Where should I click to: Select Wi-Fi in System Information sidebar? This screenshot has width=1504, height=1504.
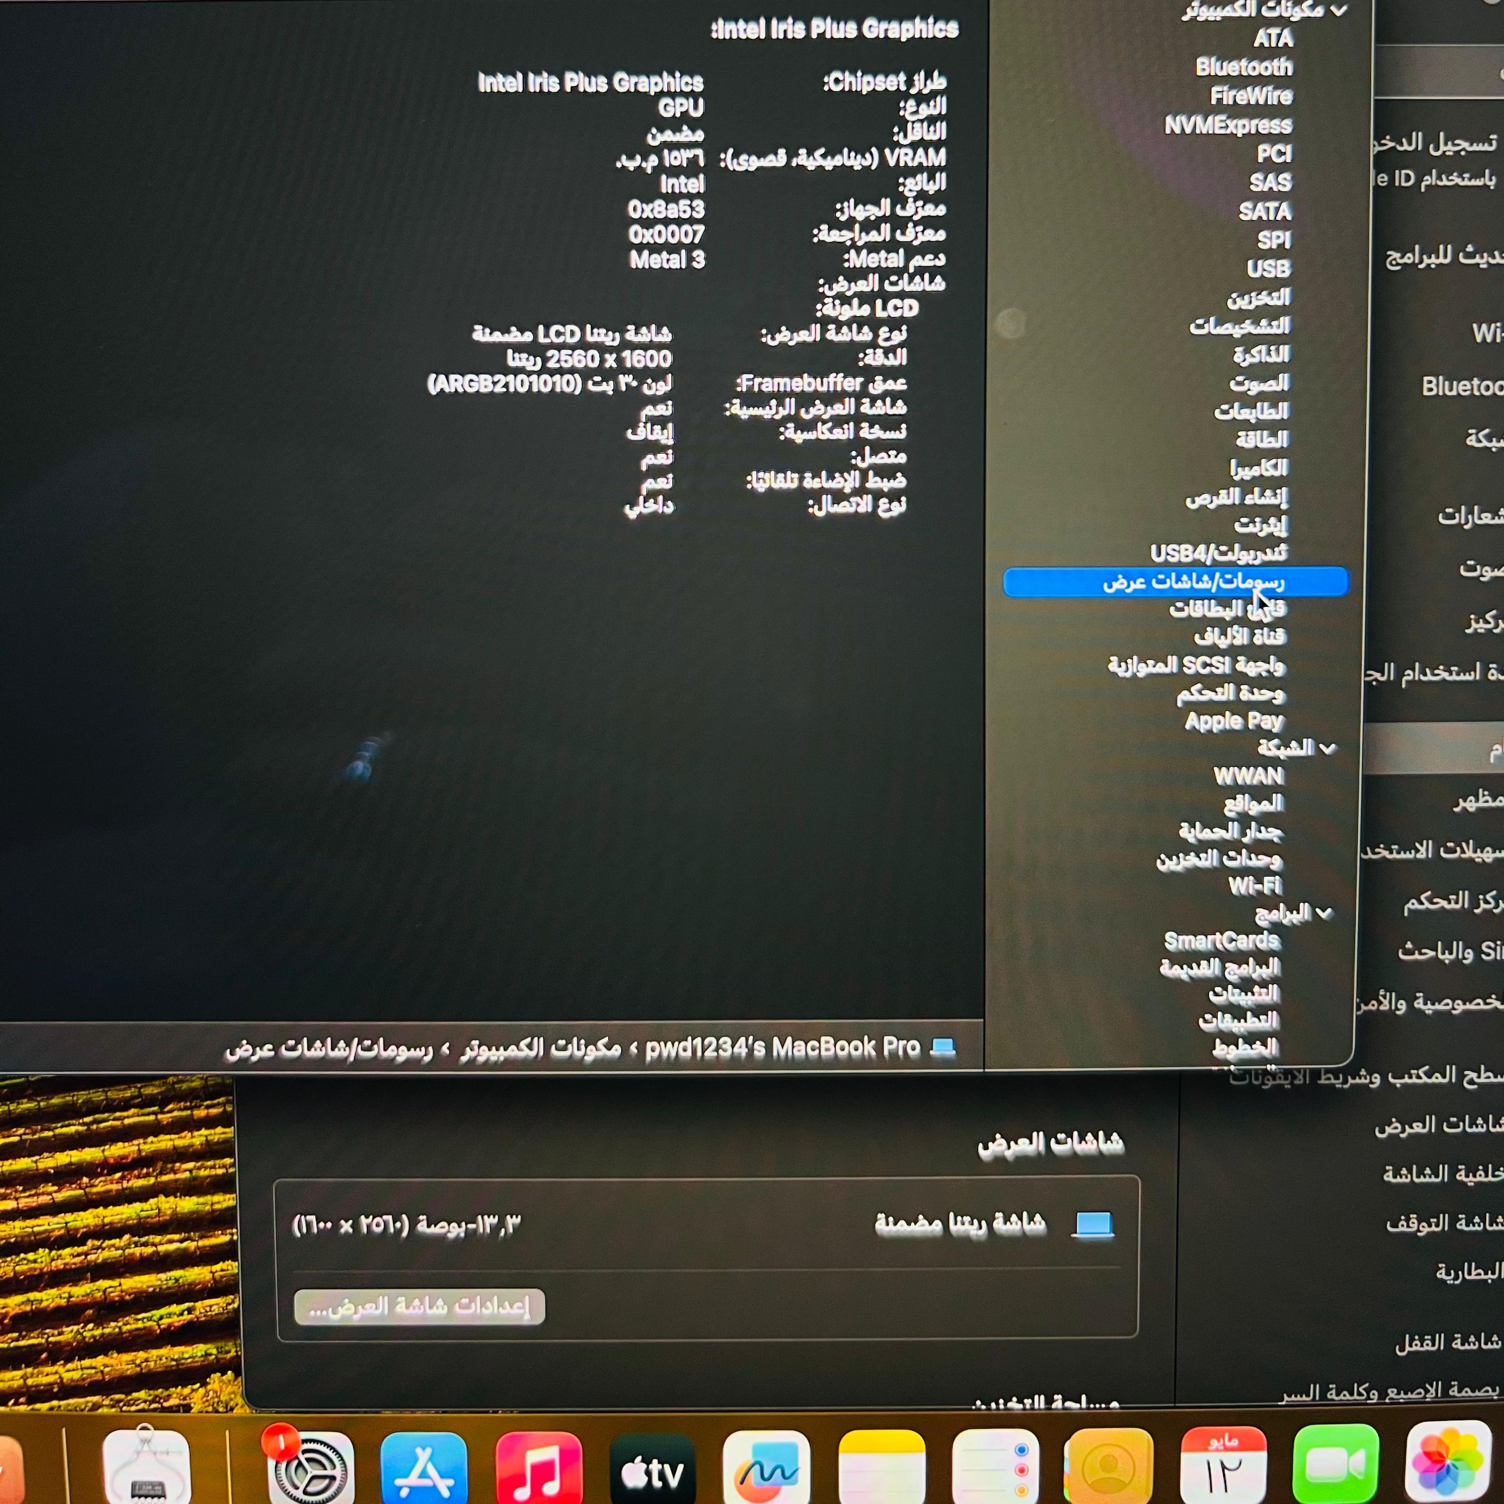point(1255,885)
